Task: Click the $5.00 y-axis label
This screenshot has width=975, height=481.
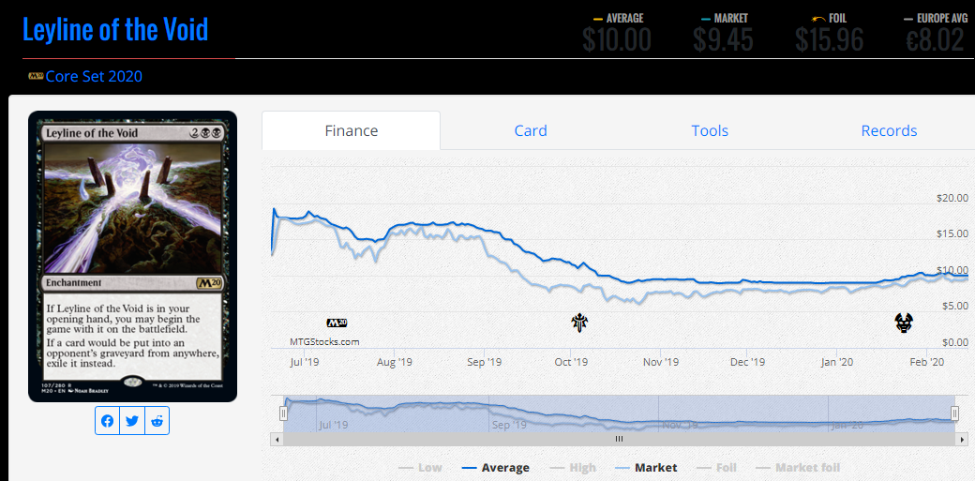Action: pos(954,306)
